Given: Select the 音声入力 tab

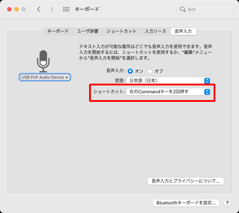Looking at the screenshot, I should coord(184,31).
